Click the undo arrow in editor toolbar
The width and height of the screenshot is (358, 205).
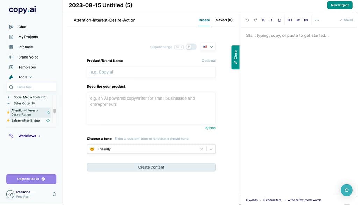[x=247, y=20]
